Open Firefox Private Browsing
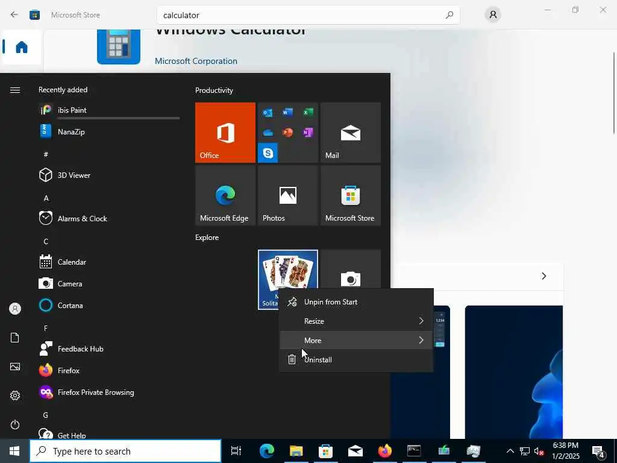The image size is (617, 463). (109, 392)
